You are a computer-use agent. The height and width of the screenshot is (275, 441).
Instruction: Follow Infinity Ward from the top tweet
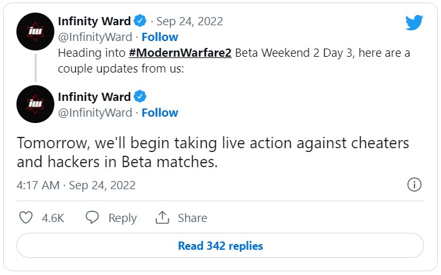point(160,37)
